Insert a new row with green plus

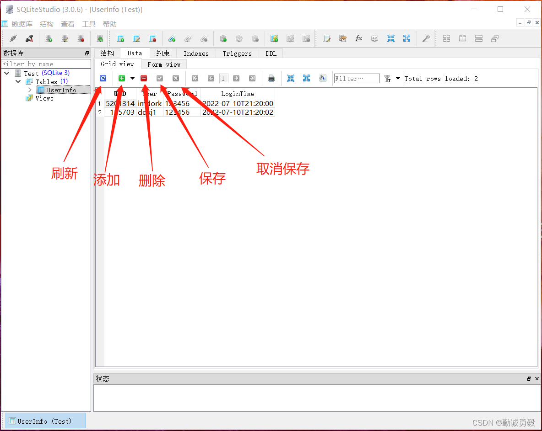(x=122, y=78)
